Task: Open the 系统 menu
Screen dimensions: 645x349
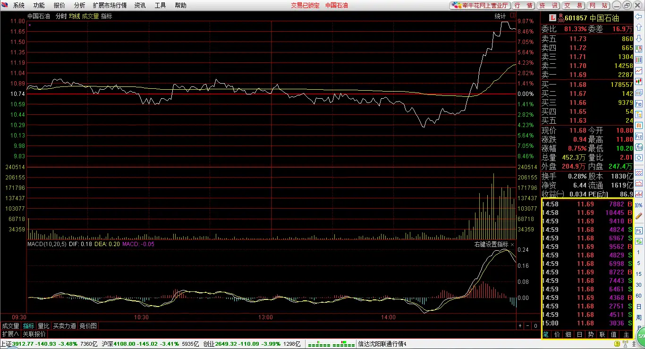Action: pyautogui.click(x=19, y=5)
